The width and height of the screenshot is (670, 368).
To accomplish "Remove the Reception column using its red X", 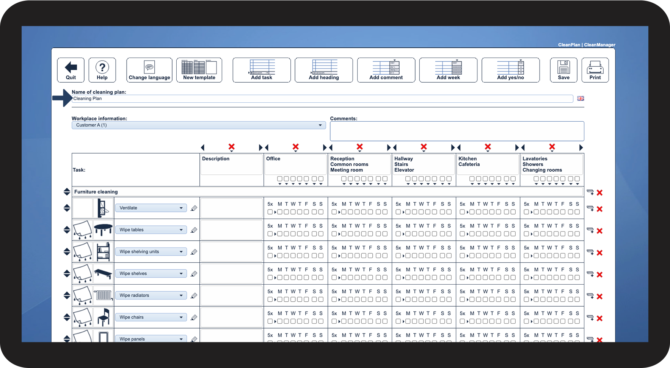I will coord(359,147).
